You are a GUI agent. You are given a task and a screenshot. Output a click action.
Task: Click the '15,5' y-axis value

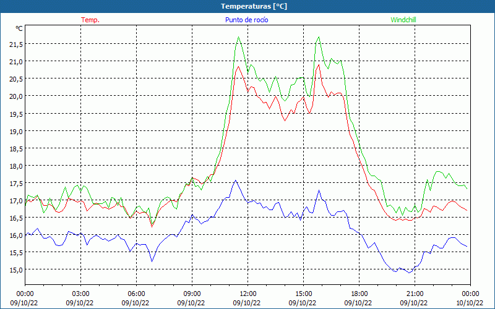click(x=16, y=253)
